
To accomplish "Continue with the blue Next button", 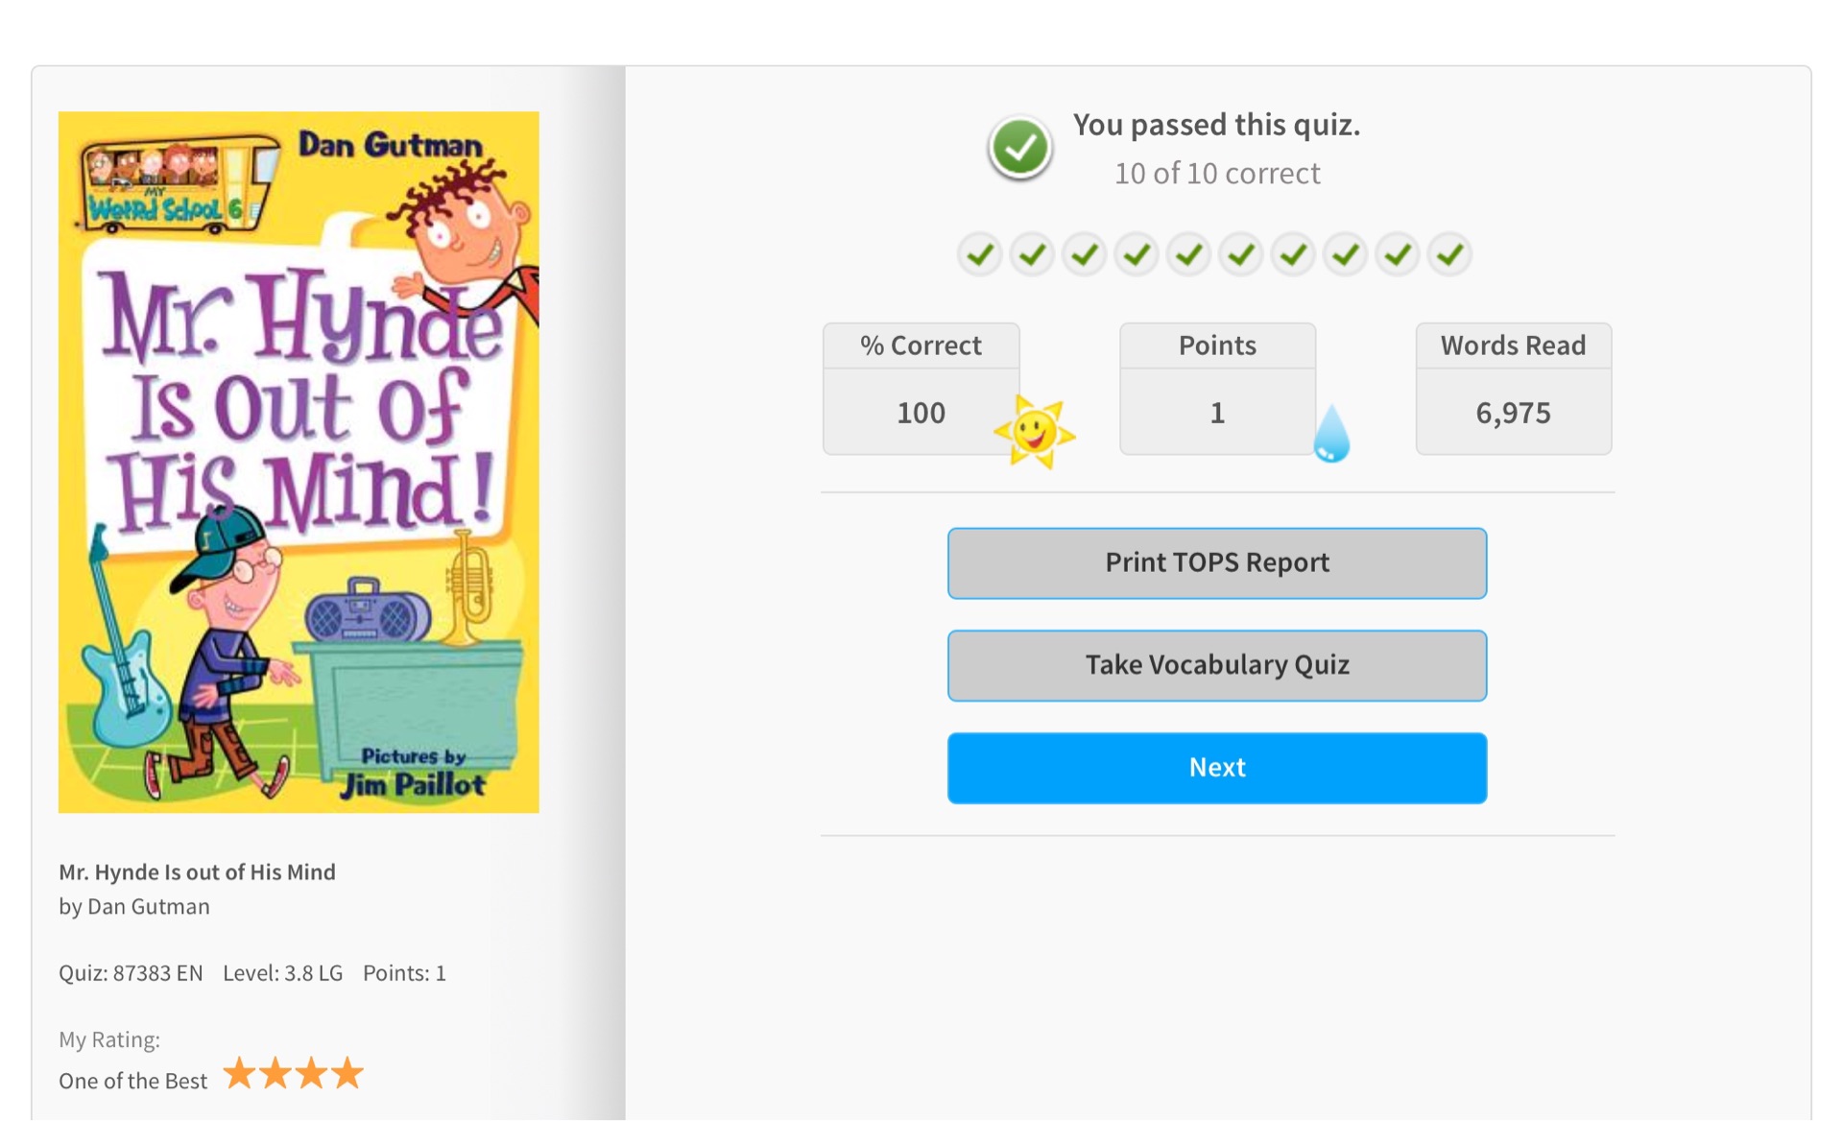I will point(1216,768).
